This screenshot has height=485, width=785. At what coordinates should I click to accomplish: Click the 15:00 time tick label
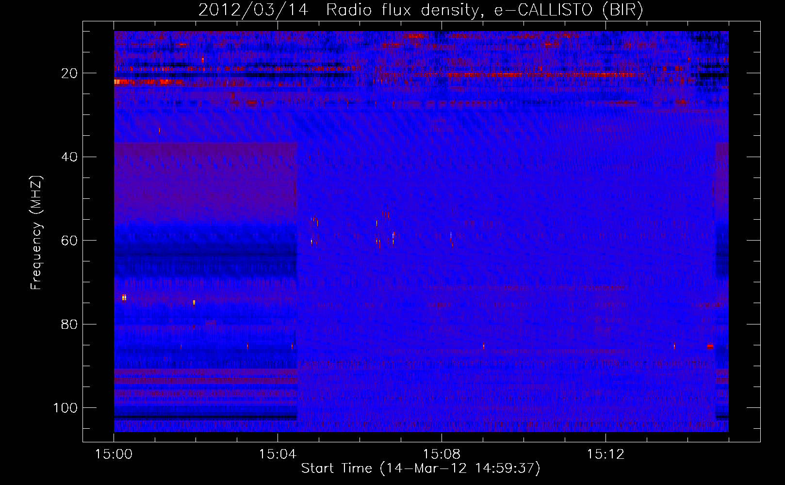pyautogui.click(x=114, y=454)
